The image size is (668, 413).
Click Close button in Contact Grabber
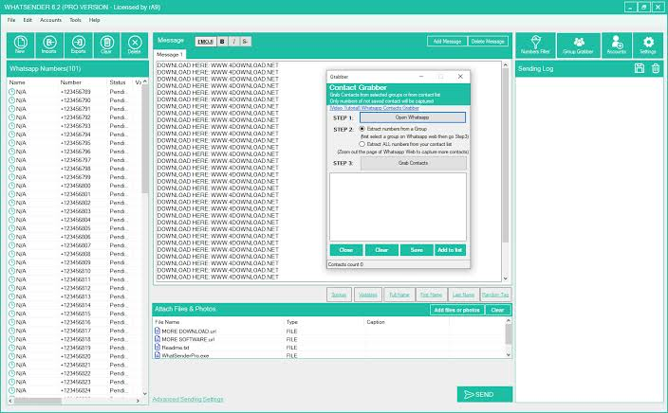(346, 250)
